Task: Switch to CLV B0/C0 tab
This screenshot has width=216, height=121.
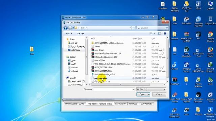Action: [x=133, y=104]
